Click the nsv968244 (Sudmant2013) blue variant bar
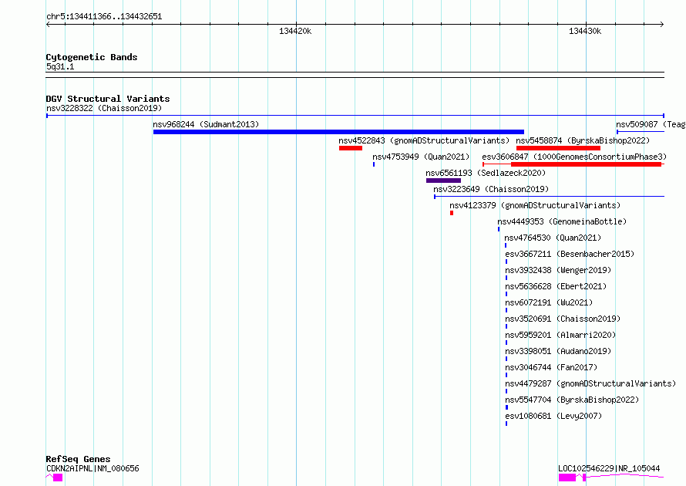This screenshot has width=686, height=486. (x=338, y=132)
